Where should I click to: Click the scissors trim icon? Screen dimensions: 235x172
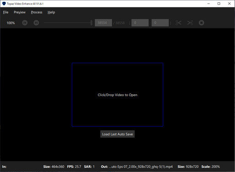(x=179, y=23)
